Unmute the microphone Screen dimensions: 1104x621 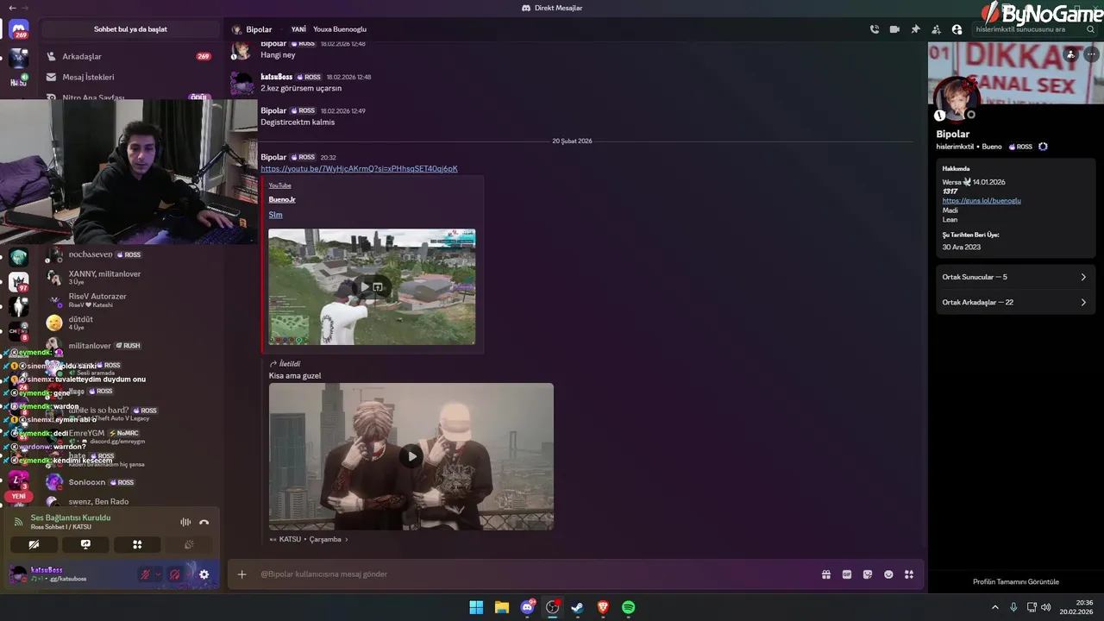coord(146,574)
